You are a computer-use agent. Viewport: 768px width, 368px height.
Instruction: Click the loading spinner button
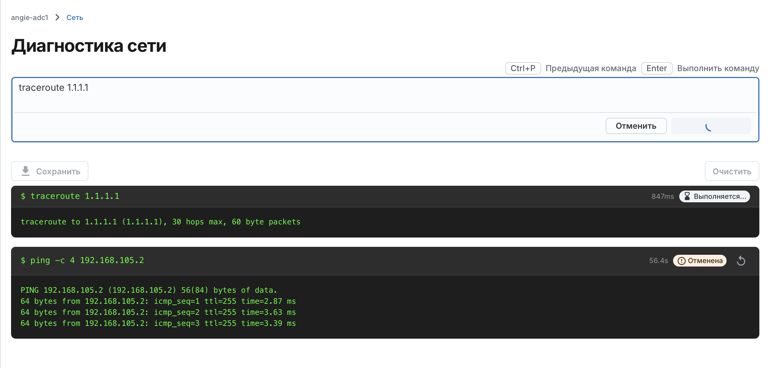click(x=711, y=126)
